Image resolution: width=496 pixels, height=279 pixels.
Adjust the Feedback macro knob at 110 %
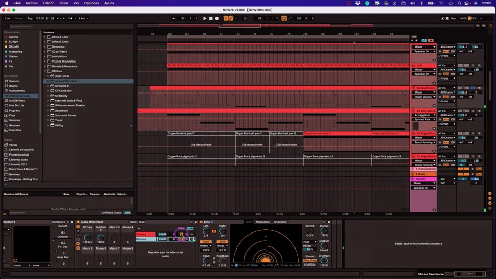tap(101, 237)
